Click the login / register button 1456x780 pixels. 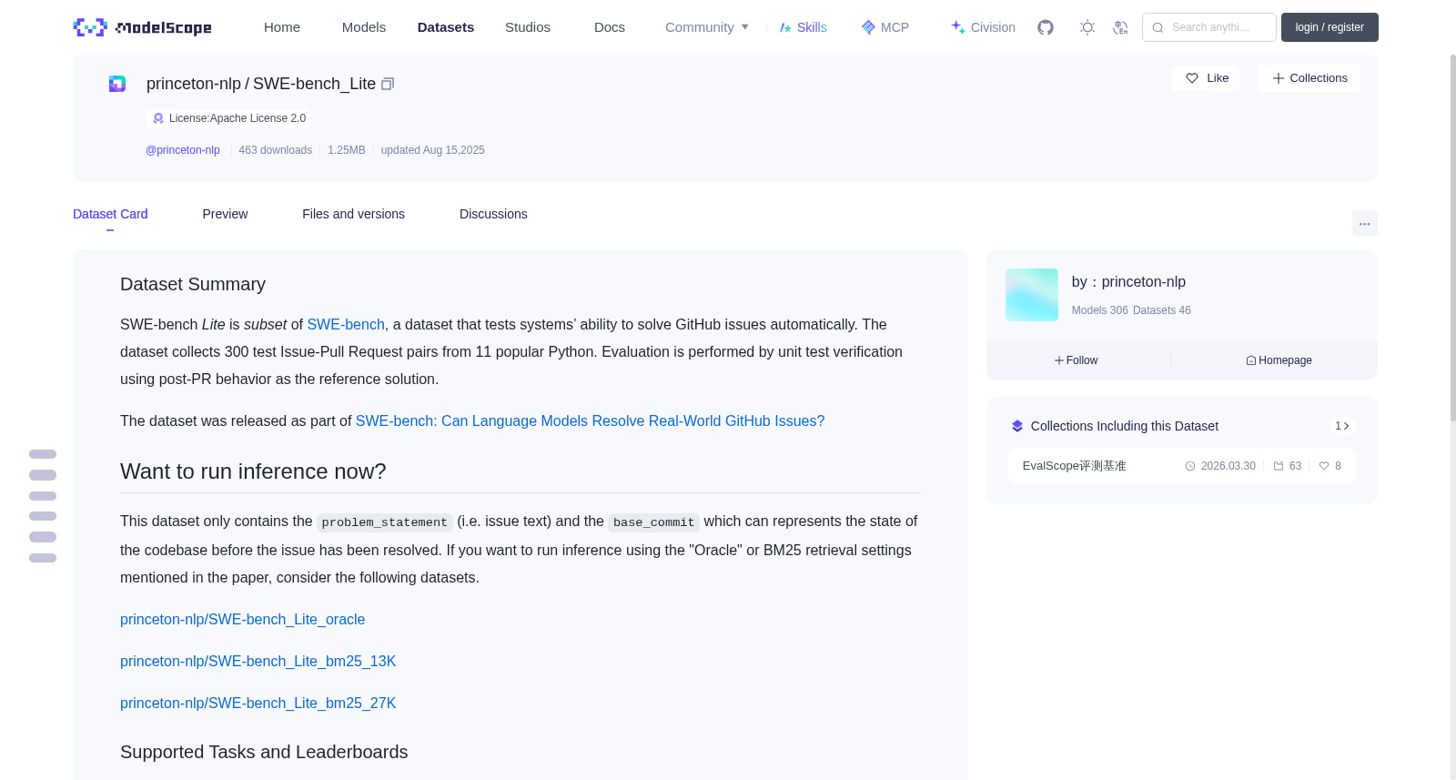pyautogui.click(x=1330, y=27)
